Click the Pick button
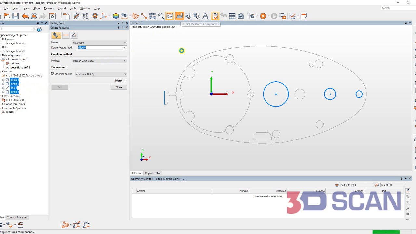This screenshot has width=416, height=234. [x=59, y=87]
